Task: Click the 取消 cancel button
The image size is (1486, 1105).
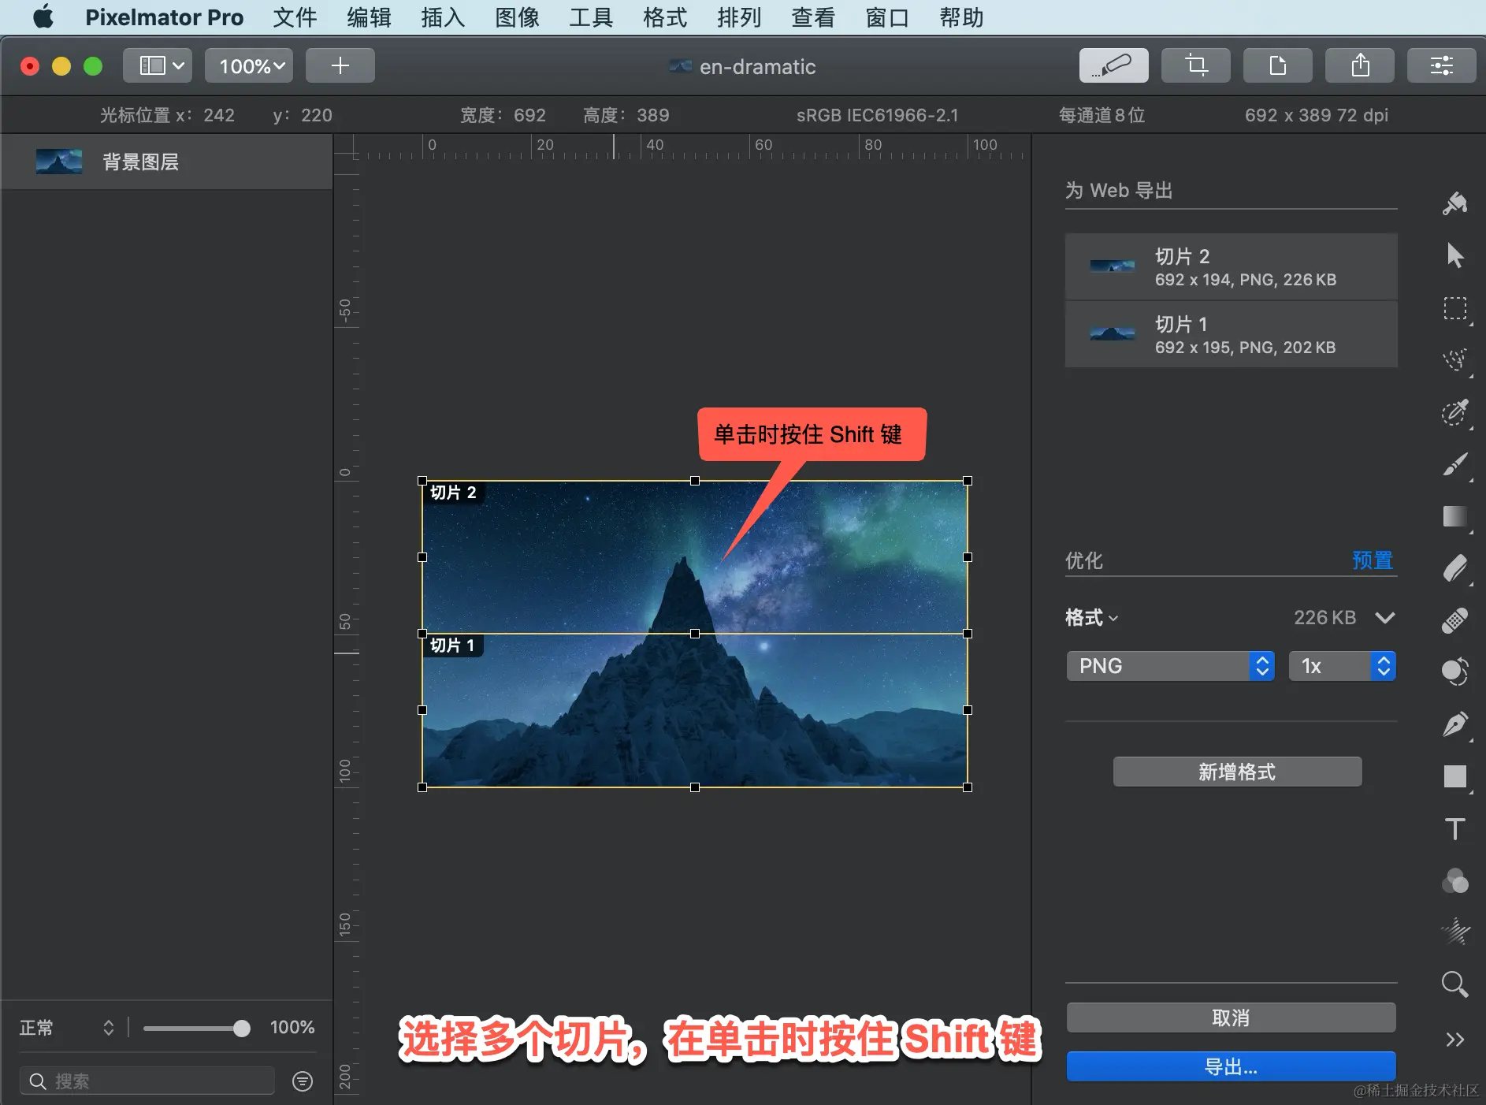Action: point(1231,1018)
